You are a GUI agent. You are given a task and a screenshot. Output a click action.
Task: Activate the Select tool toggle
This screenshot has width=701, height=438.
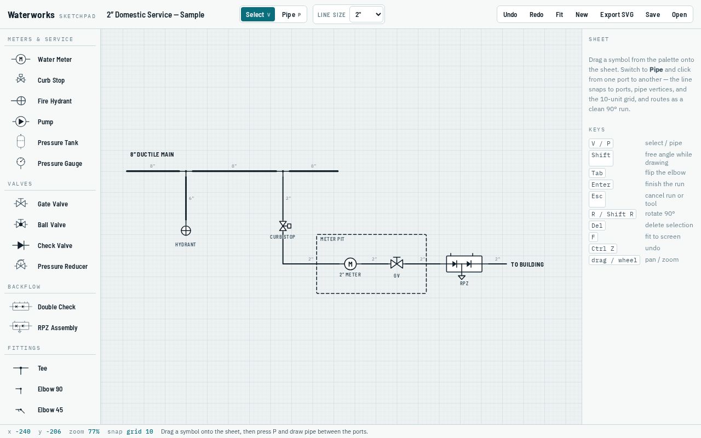click(x=258, y=14)
